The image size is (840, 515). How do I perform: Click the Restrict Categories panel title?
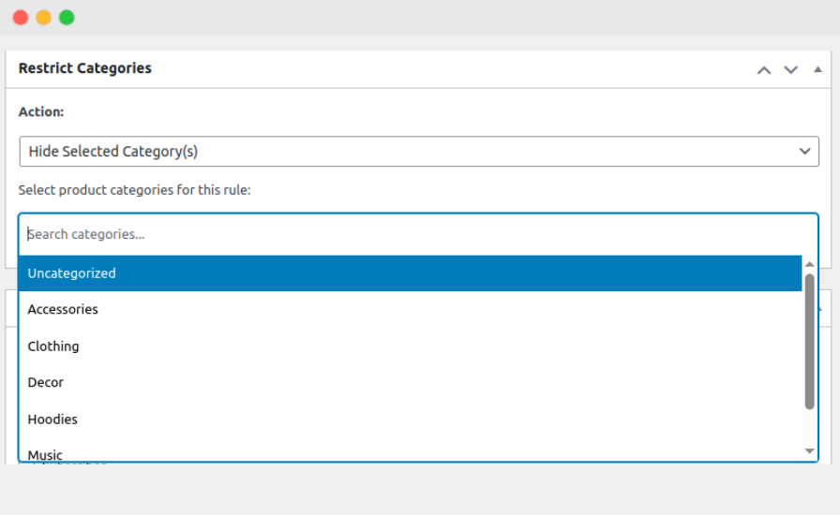(x=85, y=68)
